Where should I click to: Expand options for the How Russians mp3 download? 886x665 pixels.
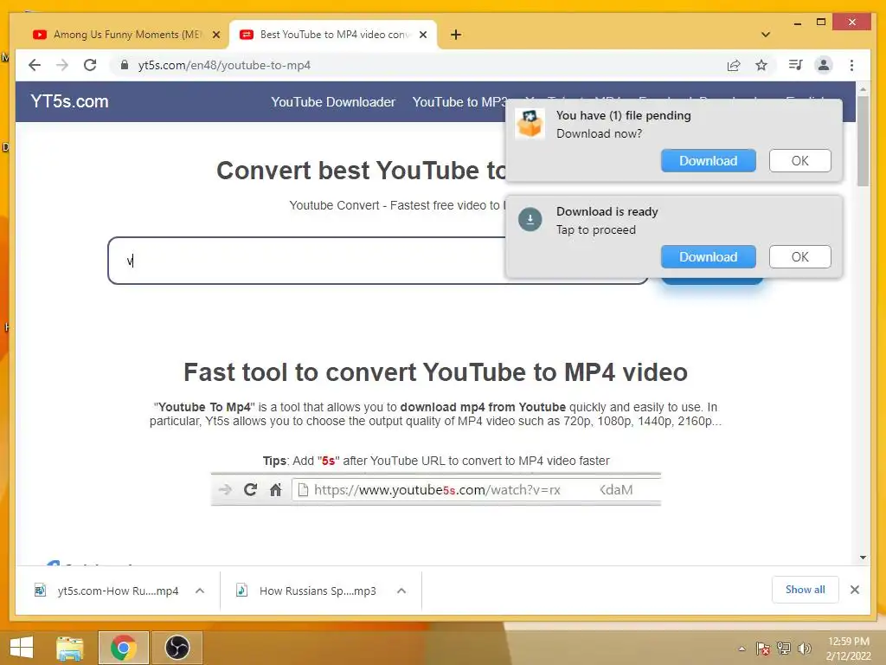point(401,591)
